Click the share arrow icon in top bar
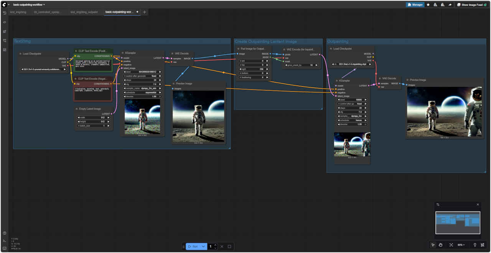The image size is (491, 253). (450, 5)
